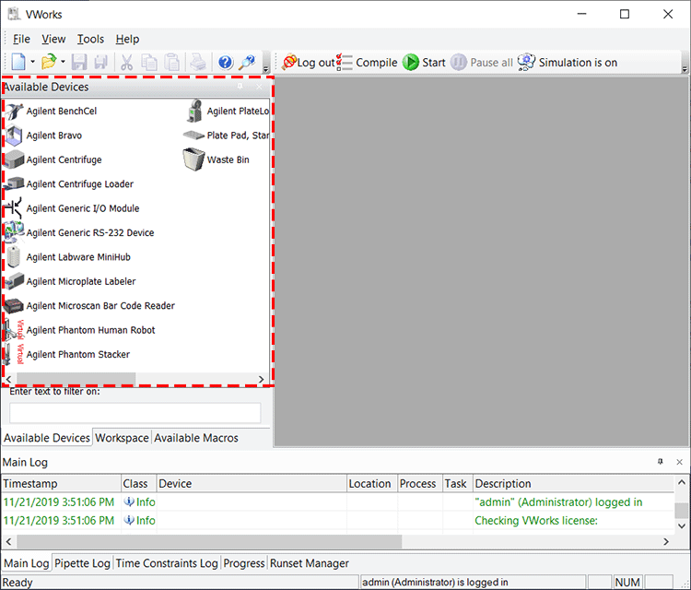Click NUM indicator in status bar

[x=627, y=582]
